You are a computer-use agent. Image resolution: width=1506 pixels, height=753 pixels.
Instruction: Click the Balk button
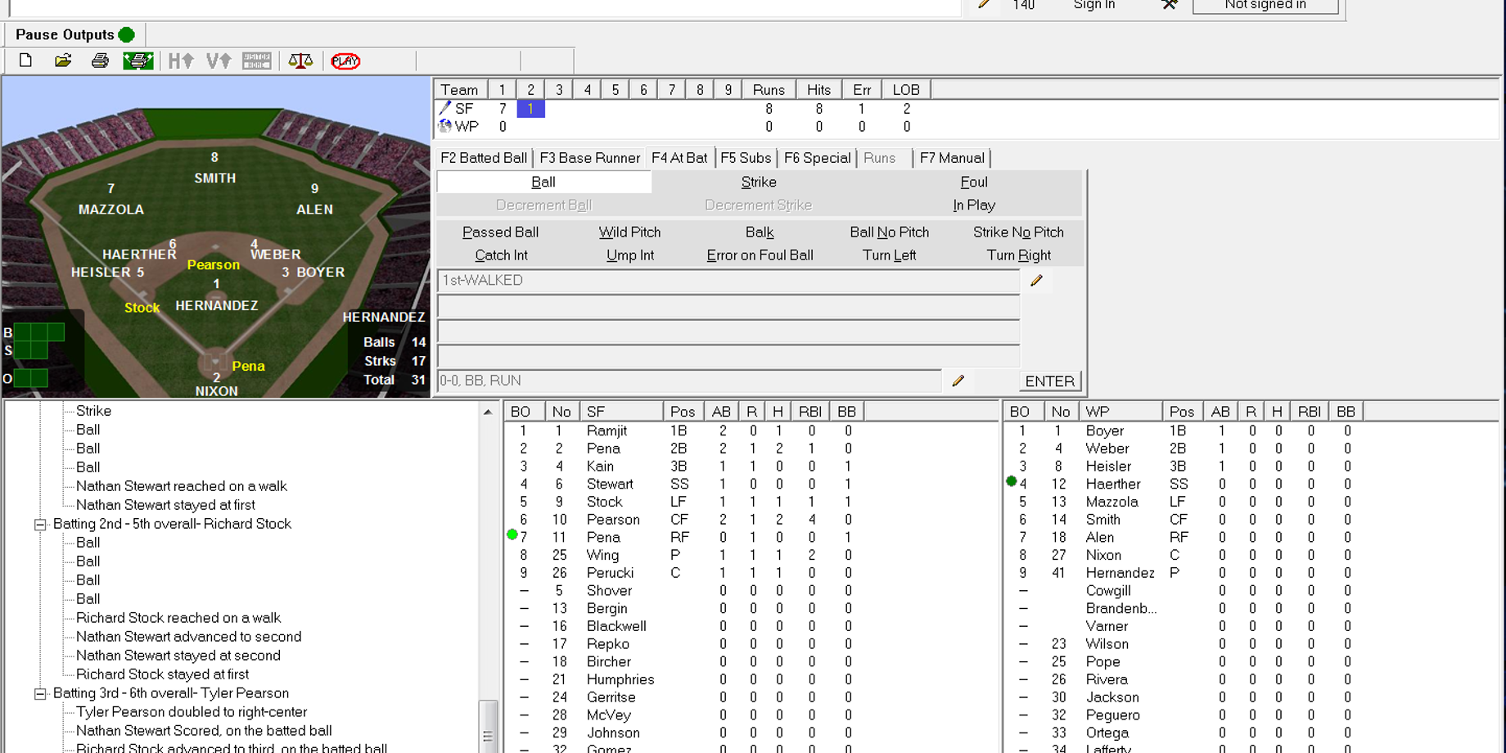(760, 232)
